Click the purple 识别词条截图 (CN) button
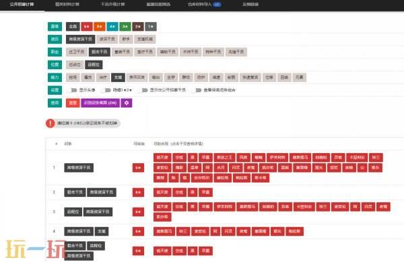The height and width of the screenshot is (262, 404). tap(100, 103)
